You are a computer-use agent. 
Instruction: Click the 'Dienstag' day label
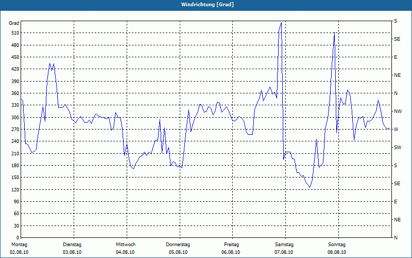point(72,245)
